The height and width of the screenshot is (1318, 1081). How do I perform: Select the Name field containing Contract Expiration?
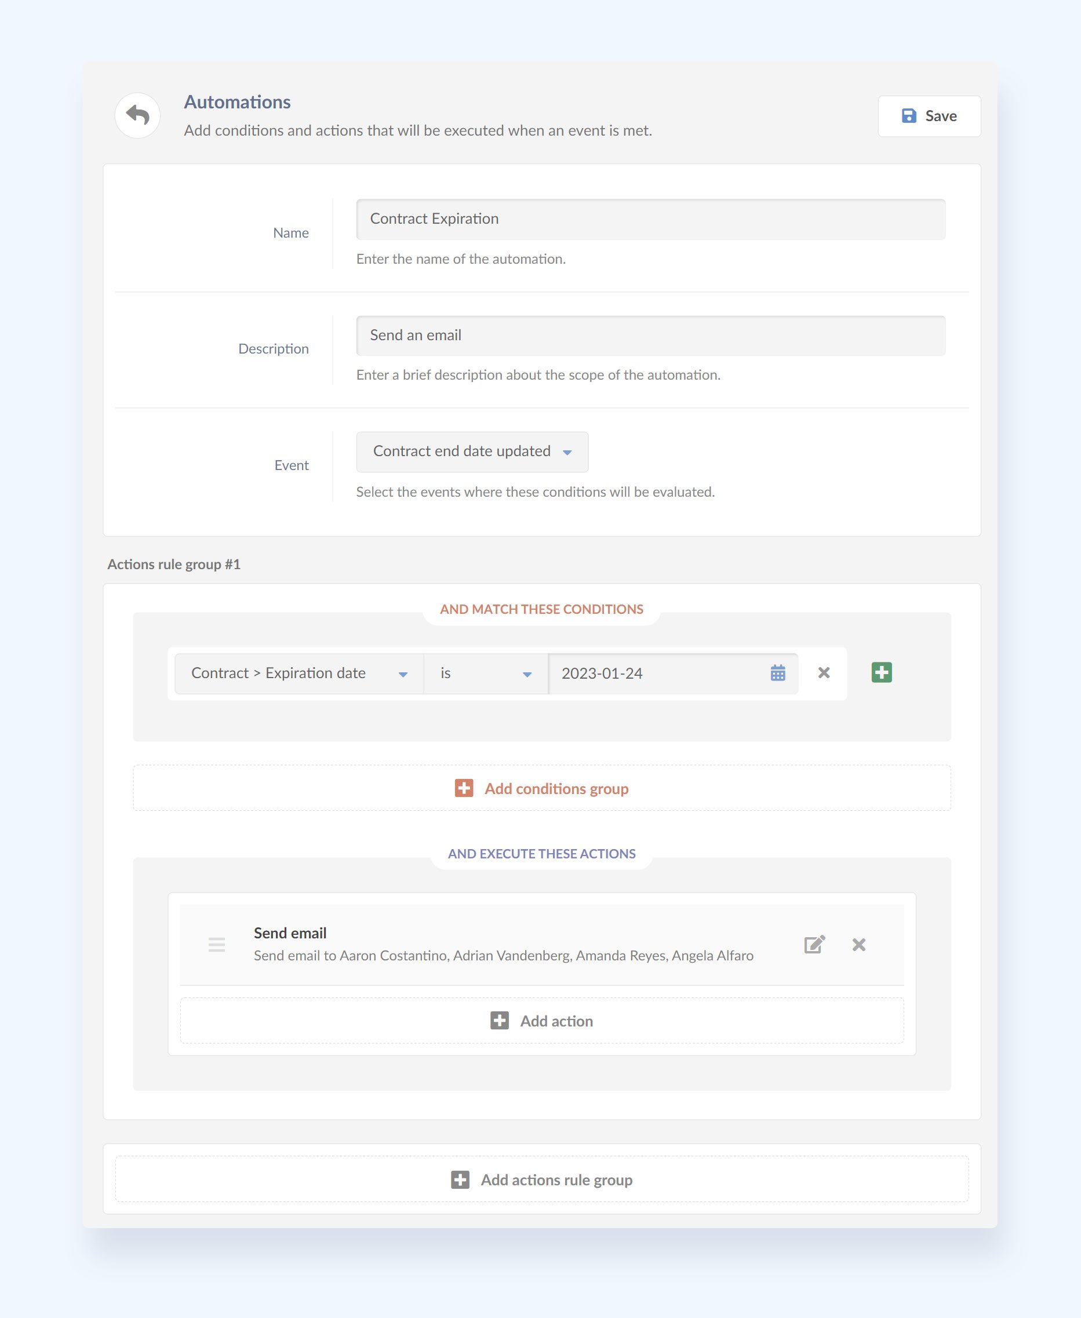pos(650,219)
